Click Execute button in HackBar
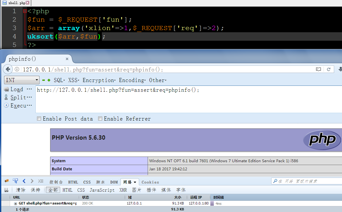The image size is (342, 212). [18, 106]
